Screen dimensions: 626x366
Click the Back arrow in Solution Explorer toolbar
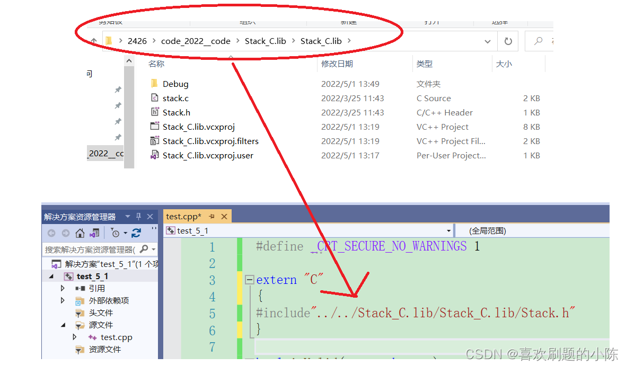tap(51, 233)
